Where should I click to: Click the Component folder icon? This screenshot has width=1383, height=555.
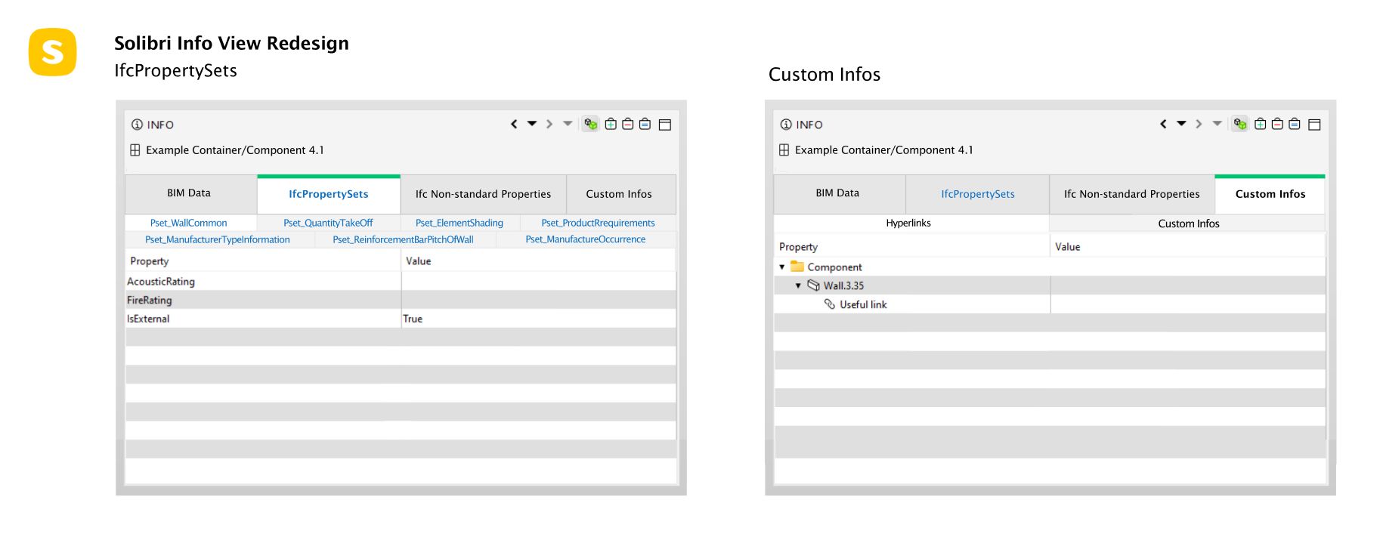pos(797,266)
